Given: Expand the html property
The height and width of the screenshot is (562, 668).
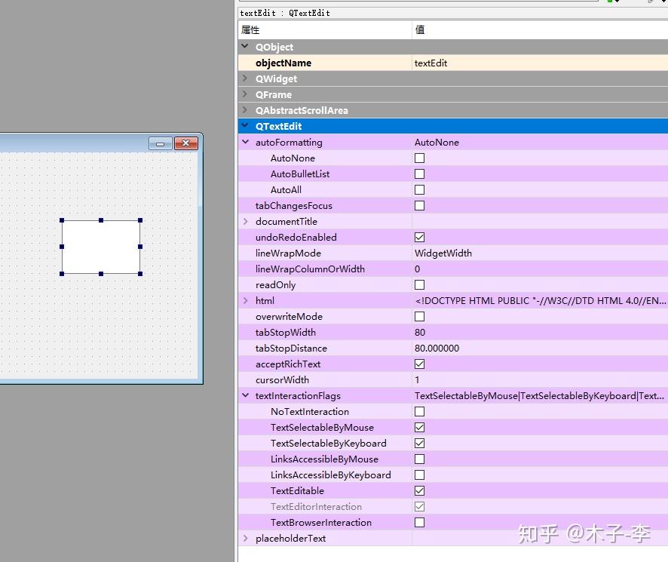Looking at the screenshot, I should click(x=245, y=301).
